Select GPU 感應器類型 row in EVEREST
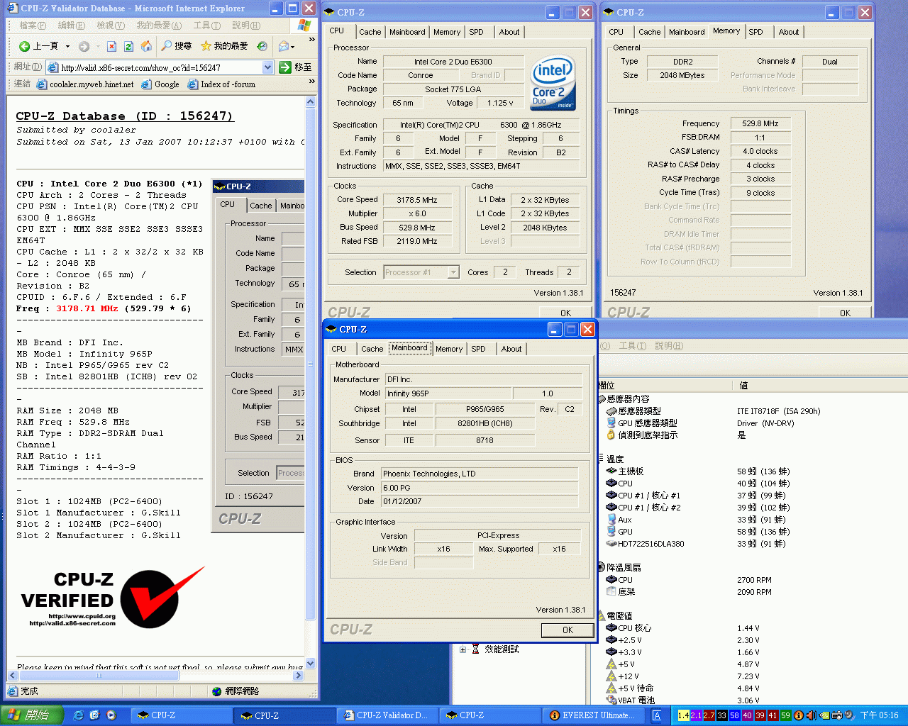The width and height of the screenshot is (908, 726). tap(641, 423)
